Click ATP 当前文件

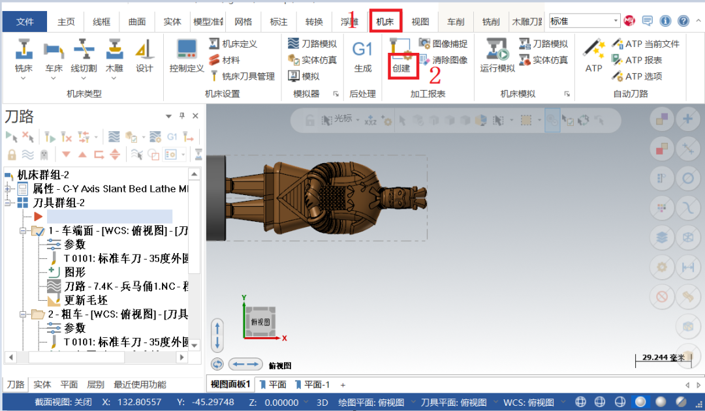tap(646, 44)
